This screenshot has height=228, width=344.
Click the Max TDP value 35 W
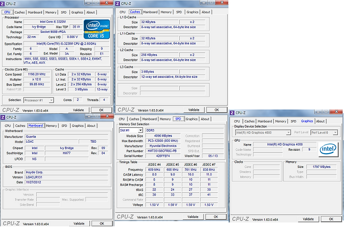coord(76,27)
